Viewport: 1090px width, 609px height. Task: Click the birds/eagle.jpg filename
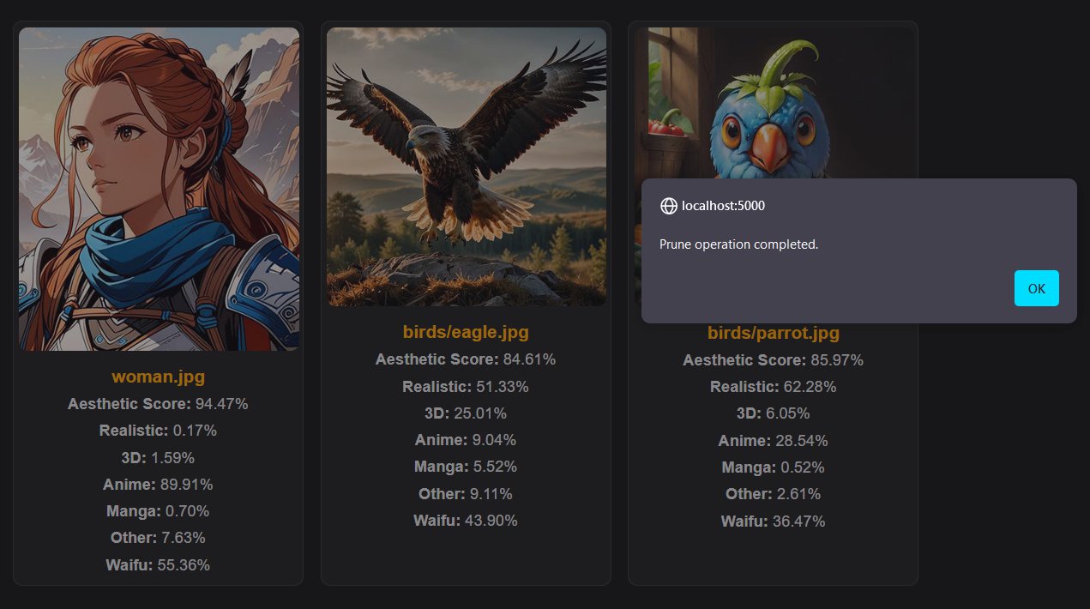click(x=466, y=332)
